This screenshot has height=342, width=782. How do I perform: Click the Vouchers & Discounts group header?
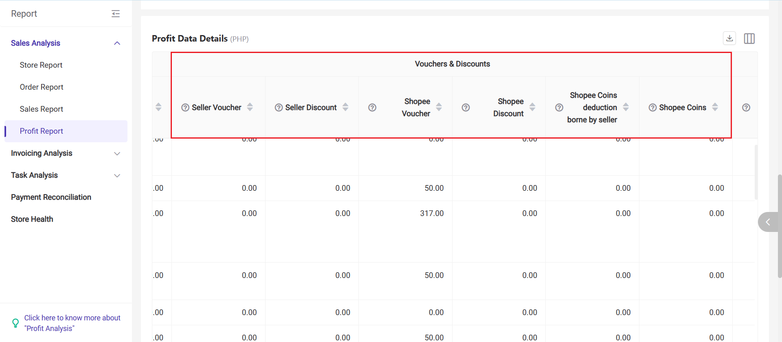point(452,64)
